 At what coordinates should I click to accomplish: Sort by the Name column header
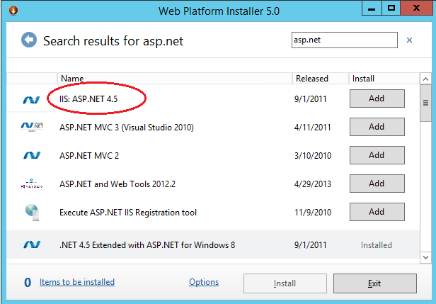click(175, 79)
